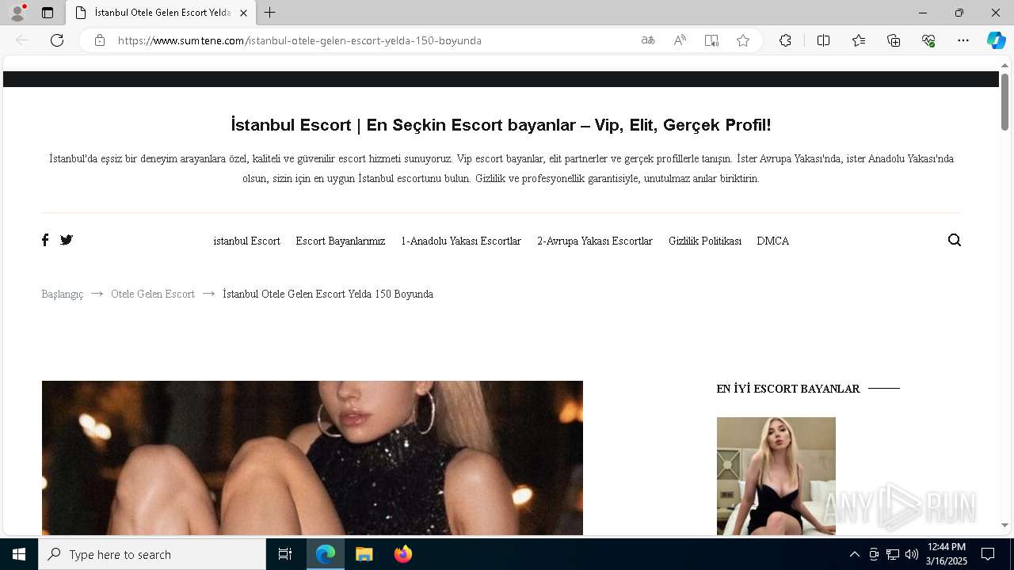The height and width of the screenshot is (570, 1014).
Task: Show hidden system tray icons
Action: [x=854, y=554]
